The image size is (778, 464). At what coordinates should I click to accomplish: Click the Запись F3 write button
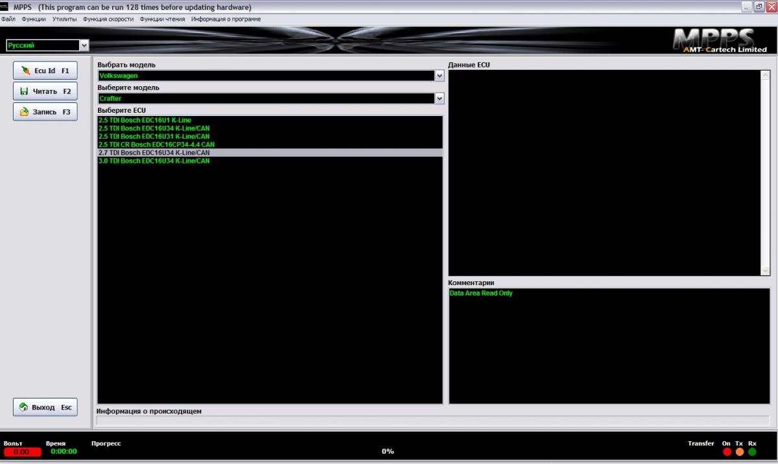tap(45, 111)
